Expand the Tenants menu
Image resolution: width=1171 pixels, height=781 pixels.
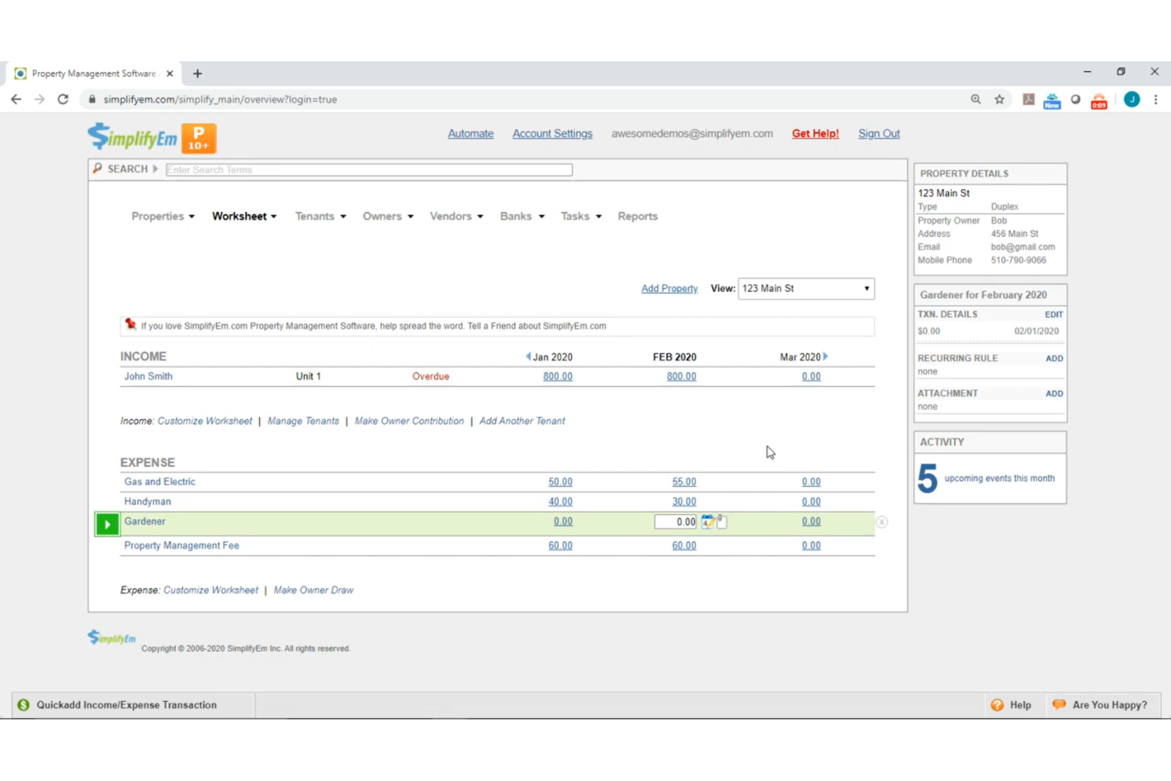point(320,216)
